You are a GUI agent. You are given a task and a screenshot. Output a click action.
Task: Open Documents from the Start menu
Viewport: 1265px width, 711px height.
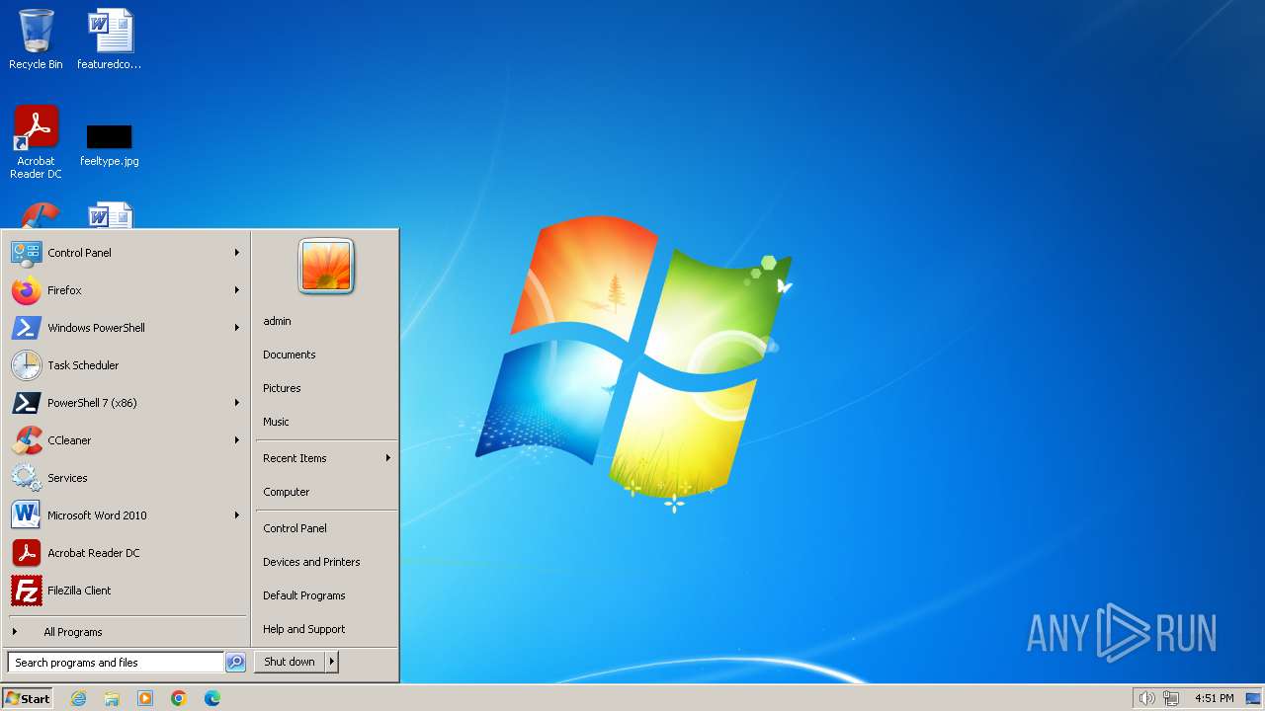[326, 355]
